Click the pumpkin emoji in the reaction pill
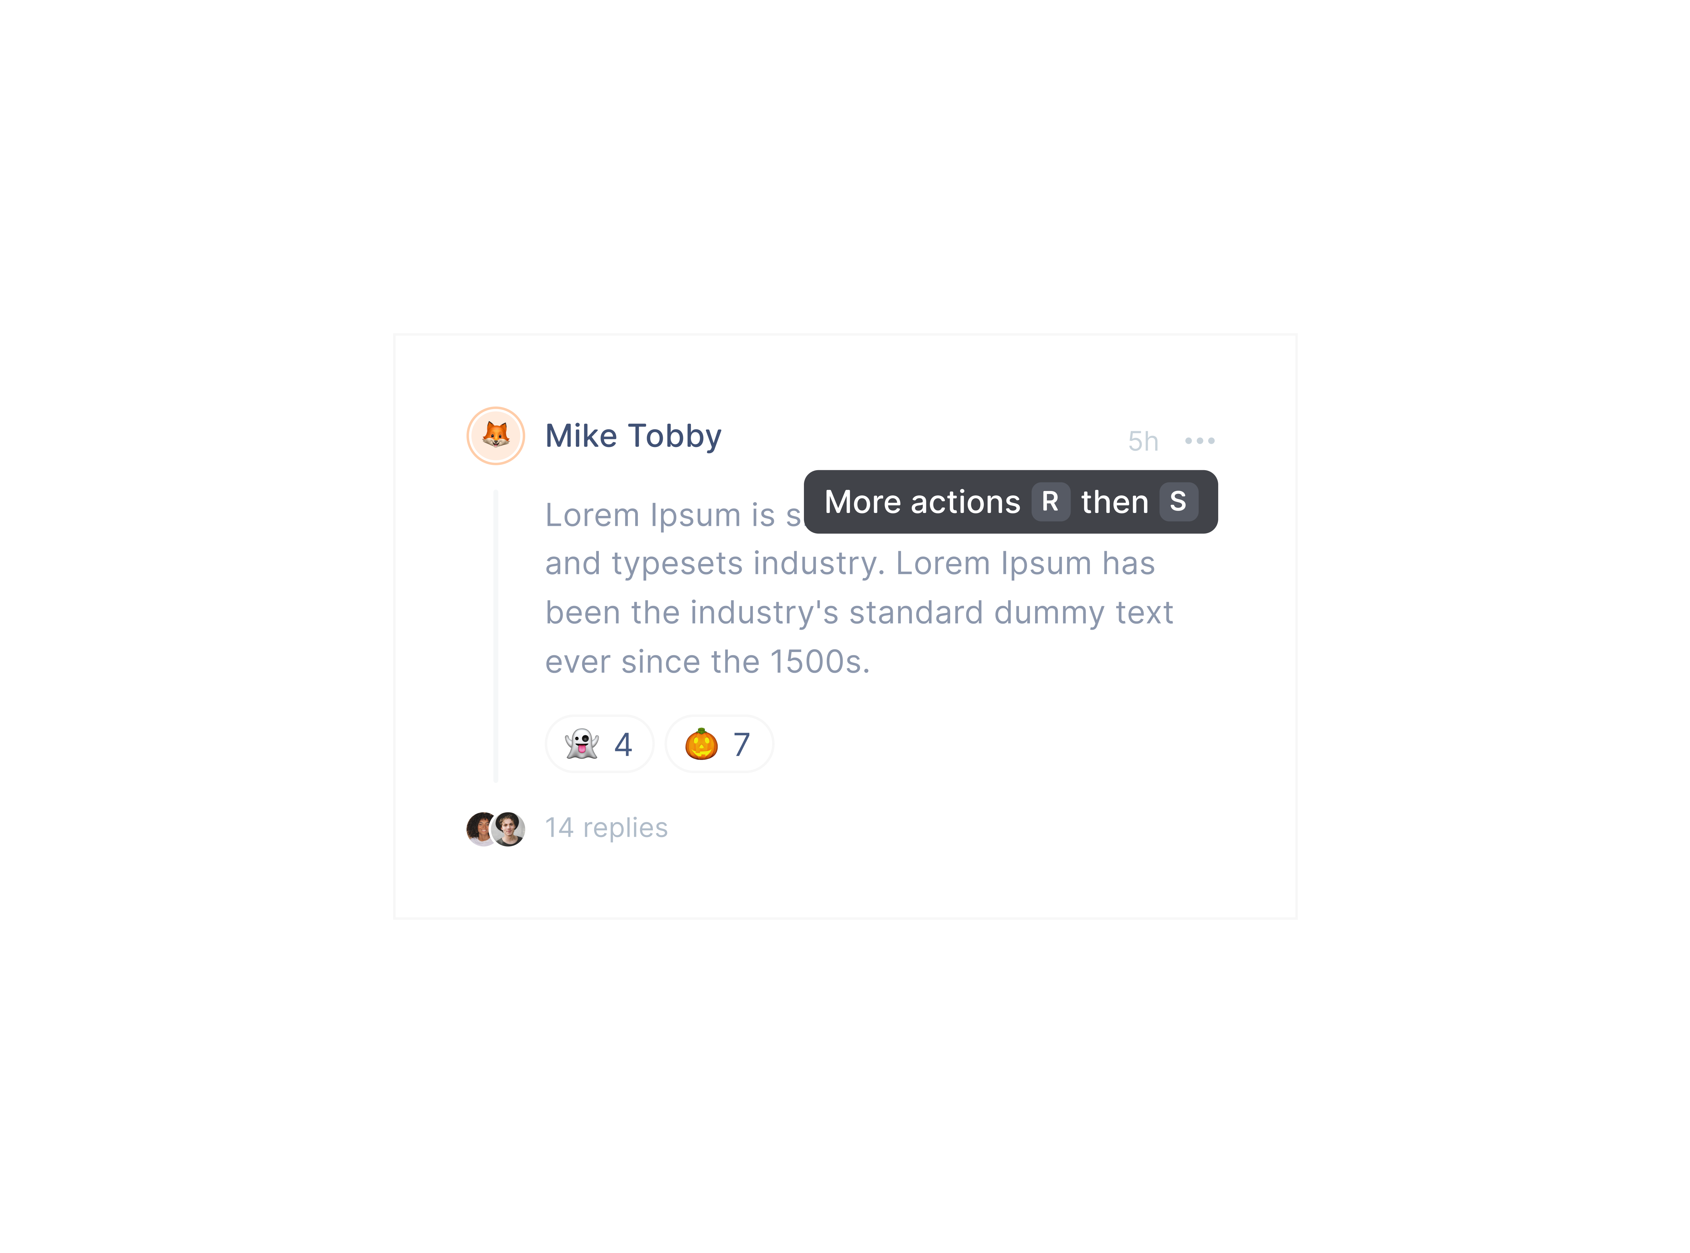The image size is (1690, 1253). (701, 744)
